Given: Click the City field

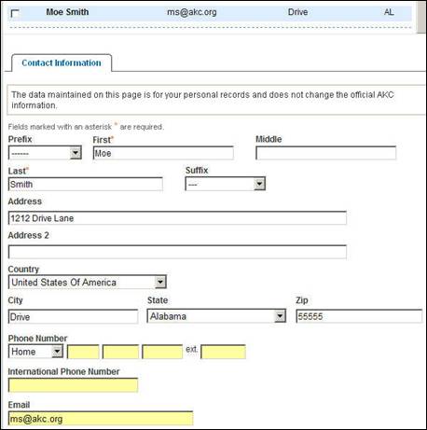Looking at the screenshot, I should [73, 317].
